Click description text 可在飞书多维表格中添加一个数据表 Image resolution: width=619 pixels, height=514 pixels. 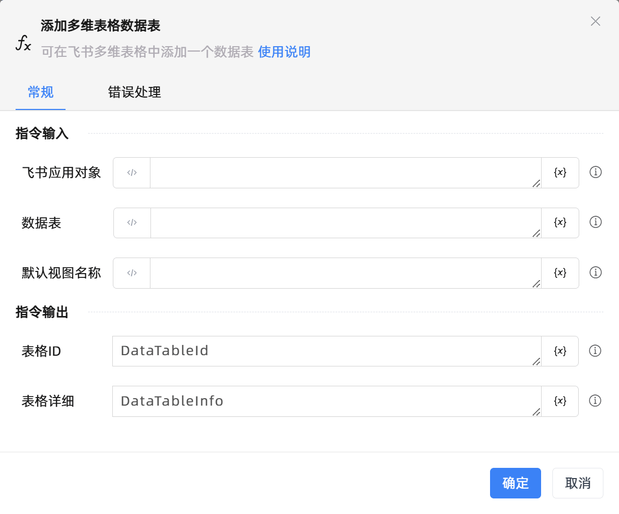(147, 52)
